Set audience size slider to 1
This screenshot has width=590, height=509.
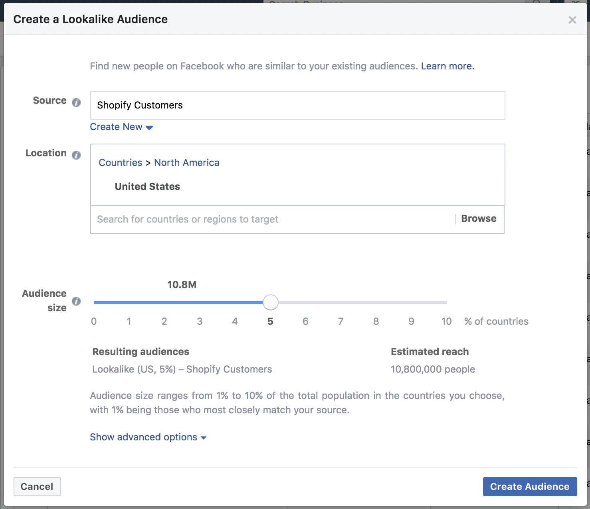tap(129, 302)
